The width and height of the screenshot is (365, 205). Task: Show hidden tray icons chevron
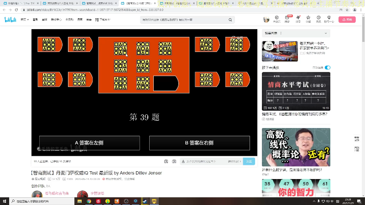tap(314, 201)
